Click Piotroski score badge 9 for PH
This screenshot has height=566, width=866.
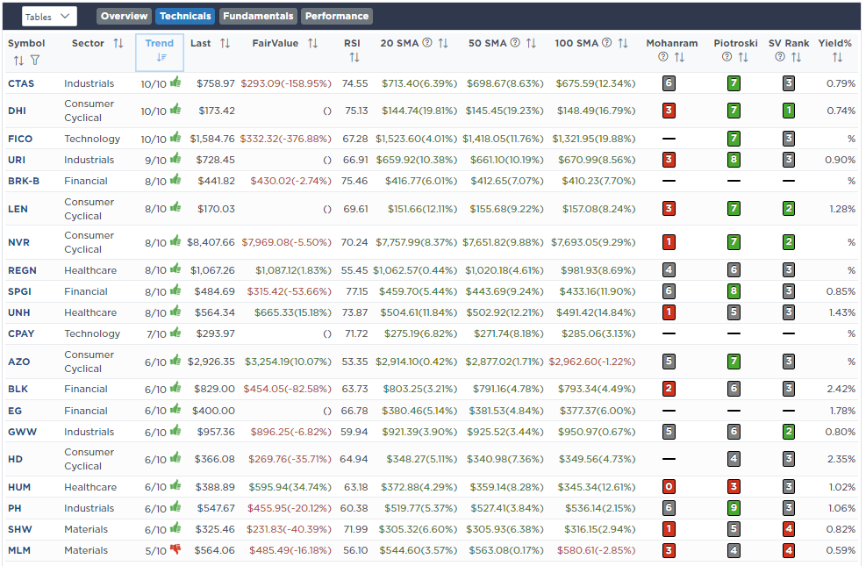pyautogui.click(x=734, y=508)
